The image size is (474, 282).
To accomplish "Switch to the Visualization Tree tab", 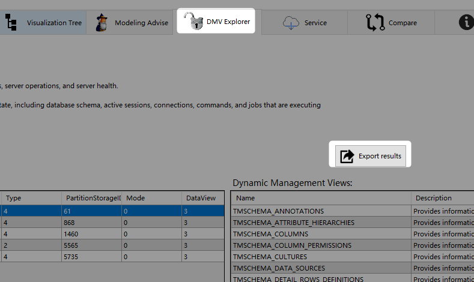I will pos(54,23).
